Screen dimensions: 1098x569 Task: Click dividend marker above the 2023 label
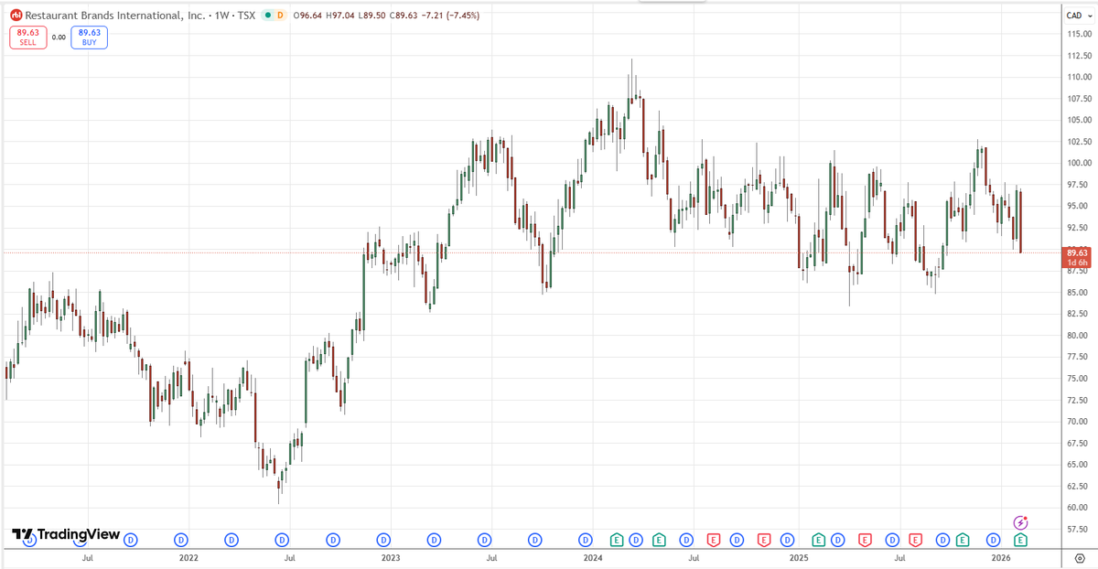click(383, 541)
